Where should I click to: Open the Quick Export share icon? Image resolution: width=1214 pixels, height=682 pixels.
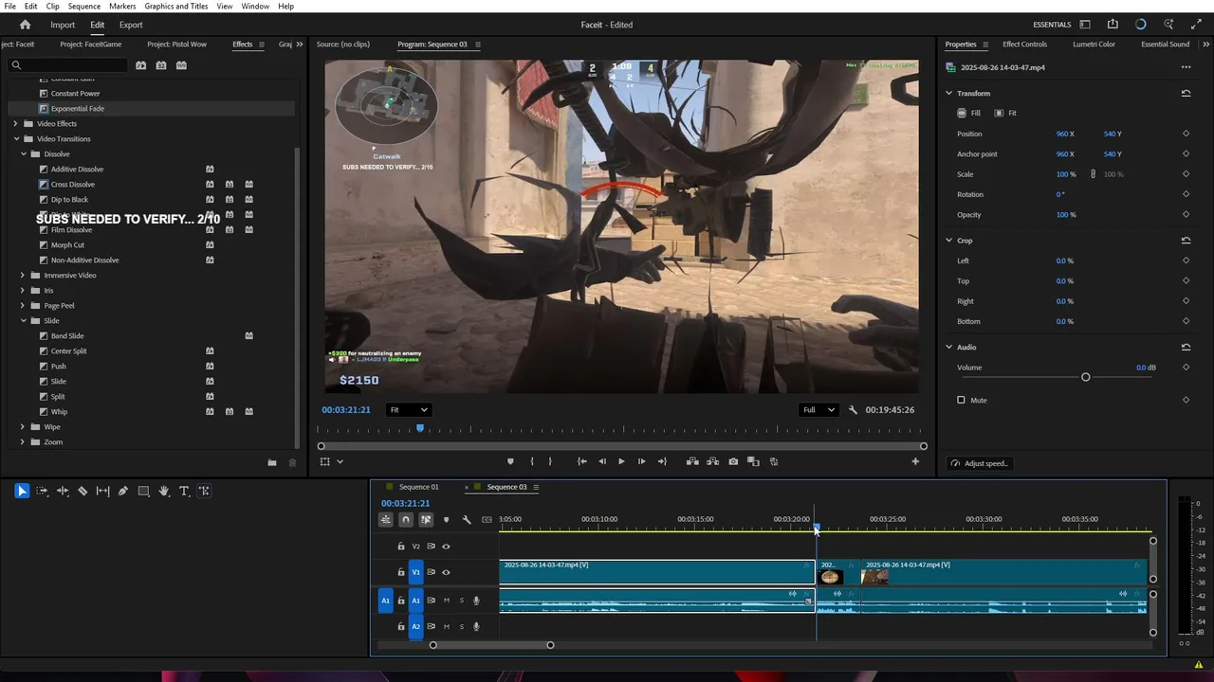tap(1113, 25)
